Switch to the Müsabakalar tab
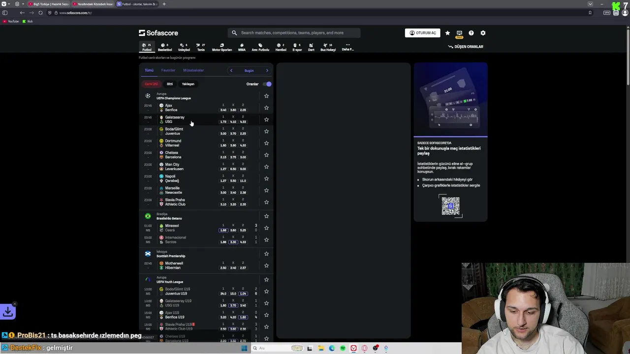630x354 pixels. click(x=193, y=70)
